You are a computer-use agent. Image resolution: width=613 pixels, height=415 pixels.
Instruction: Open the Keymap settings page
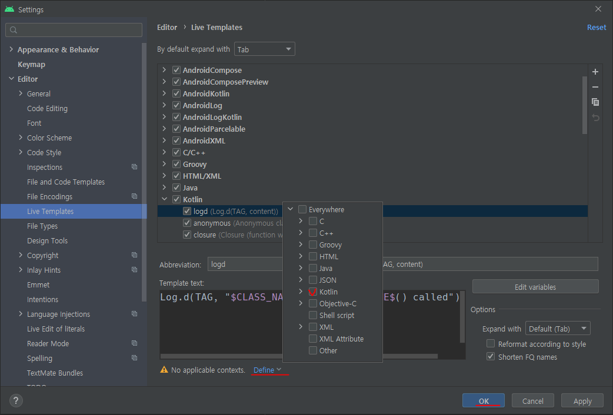click(x=31, y=64)
